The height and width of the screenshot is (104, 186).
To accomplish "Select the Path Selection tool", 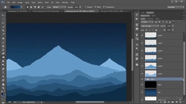I will click(3, 76).
